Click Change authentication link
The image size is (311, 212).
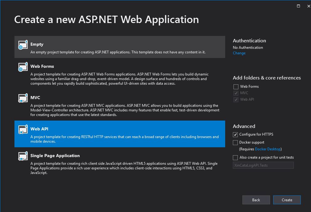point(239,53)
